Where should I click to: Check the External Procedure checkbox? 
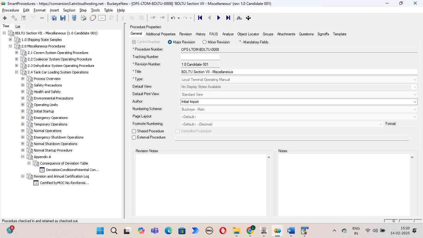click(134, 138)
